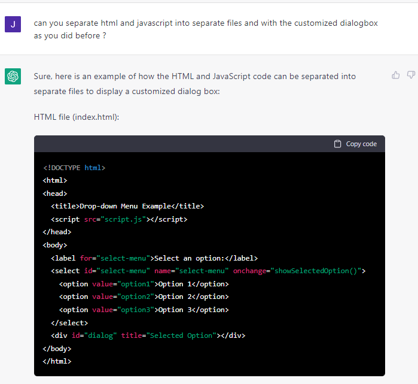Click the 'Option 3' option code line
Viewport: 418px width, 384px height.
pos(144,310)
